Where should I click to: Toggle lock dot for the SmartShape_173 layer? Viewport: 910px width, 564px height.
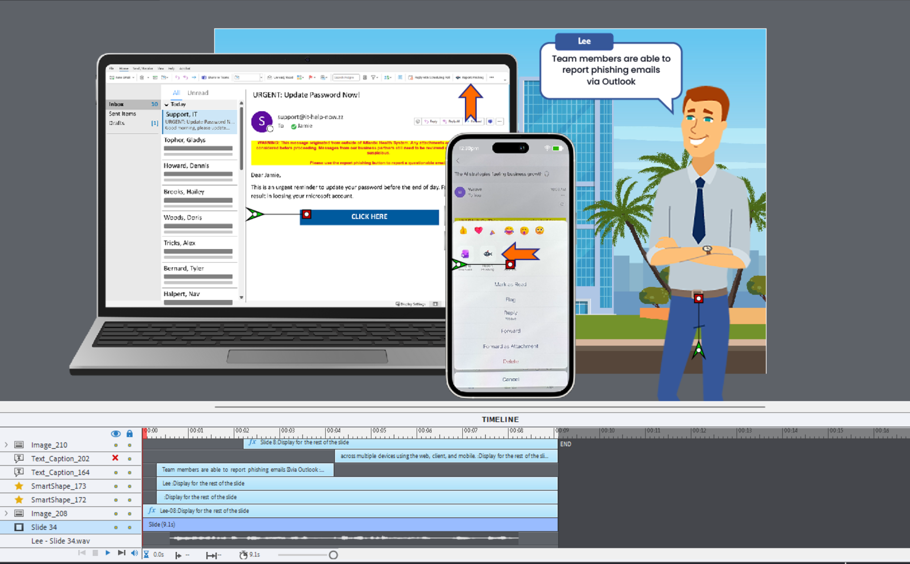click(129, 486)
